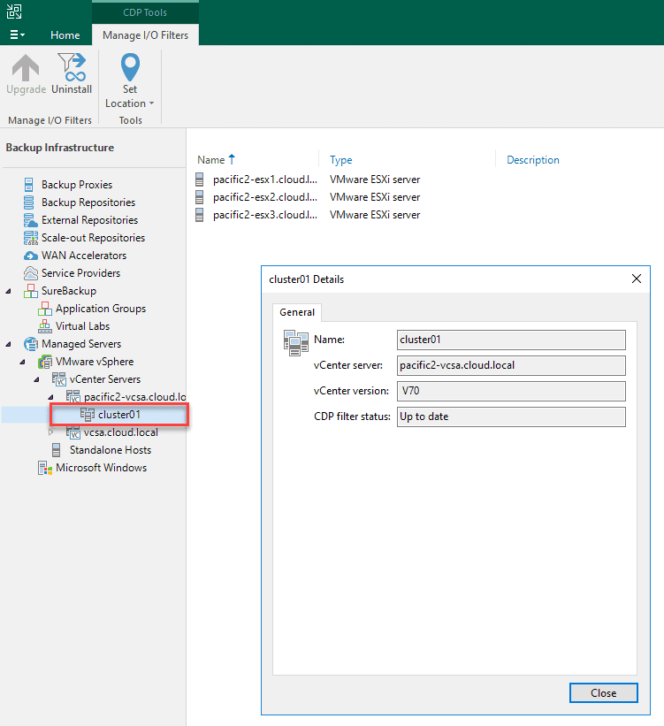Click the pacific2-esx3 host icon
This screenshot has width=664, height=726.
pyautogui.click(x=200, y=215)
